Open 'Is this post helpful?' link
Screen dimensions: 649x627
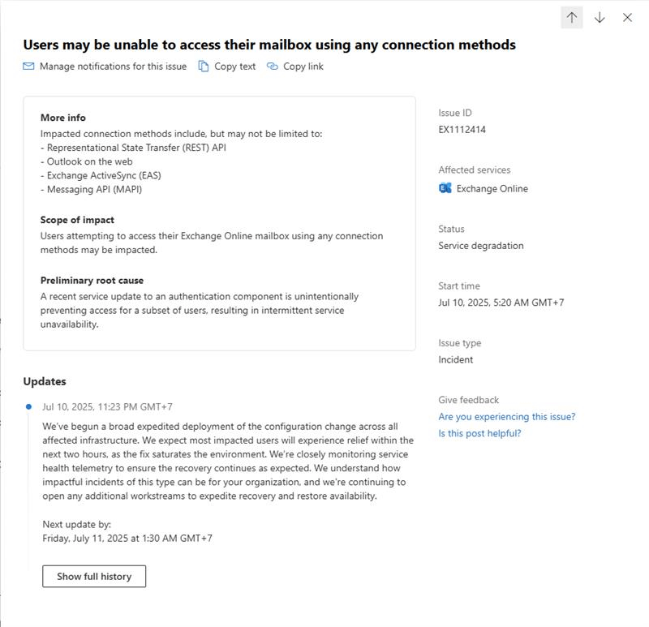pyautogui.click(x=479, y=433)
